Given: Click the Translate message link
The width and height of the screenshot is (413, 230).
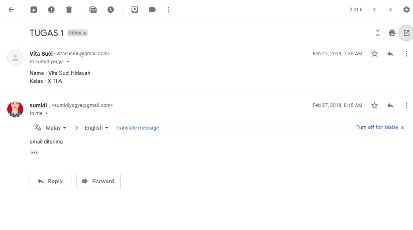Looking at the screenshot, I should click(x=137, y=128).
